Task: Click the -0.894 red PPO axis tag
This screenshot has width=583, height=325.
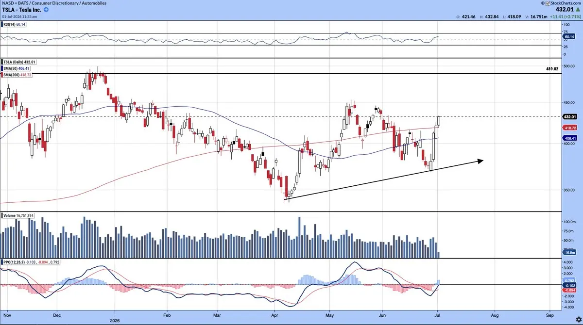Action: 569,291
